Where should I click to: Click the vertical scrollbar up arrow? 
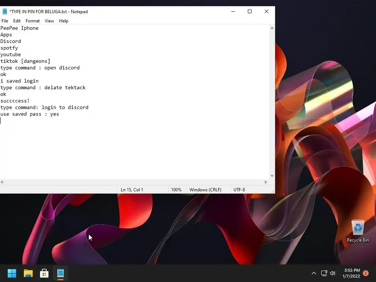click(272, 28)
